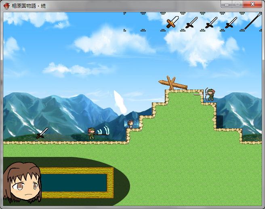Click the brown-haired character portrait
This screenshot has height=209, width=265.
coord(22,182)
